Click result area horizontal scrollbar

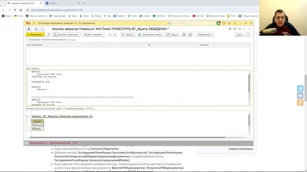pos(127,138)
